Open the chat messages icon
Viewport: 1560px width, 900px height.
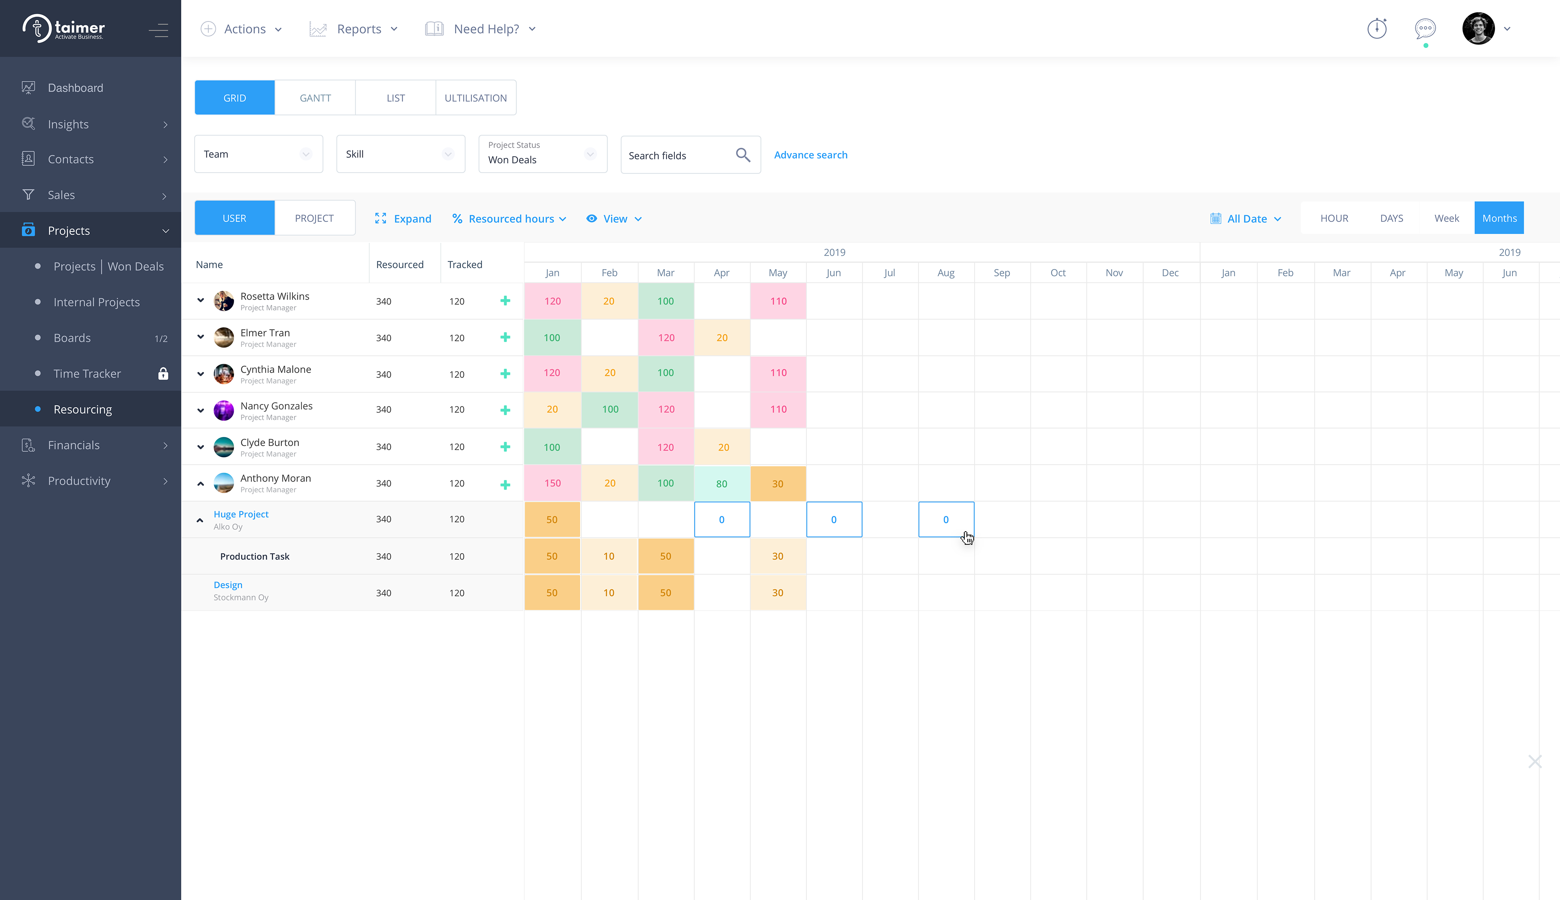pyautogui.click(x=1425, y=28)
